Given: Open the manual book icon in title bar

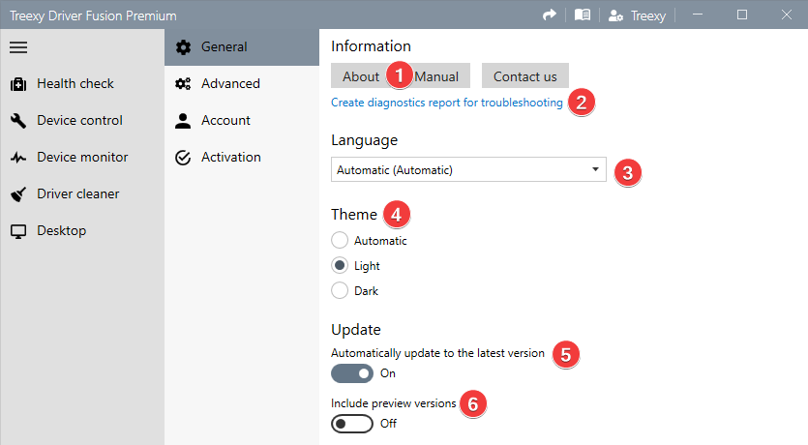Looking at the screenshot, I should pyautogui.click(x=583, y=15).
